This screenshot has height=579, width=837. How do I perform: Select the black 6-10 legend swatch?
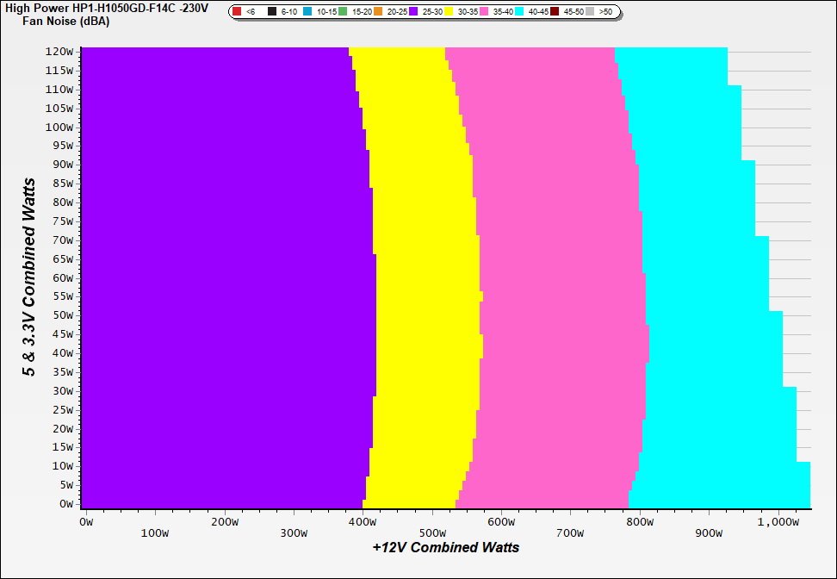coord(272,12)
